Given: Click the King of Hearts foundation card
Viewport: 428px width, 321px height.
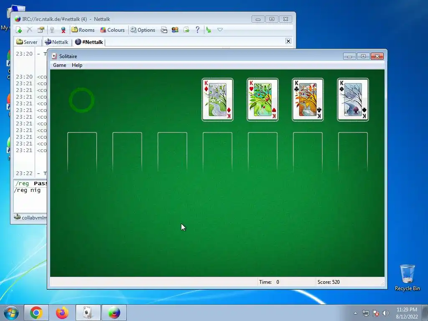Looking at the screenshot, I should pos(262,99).
